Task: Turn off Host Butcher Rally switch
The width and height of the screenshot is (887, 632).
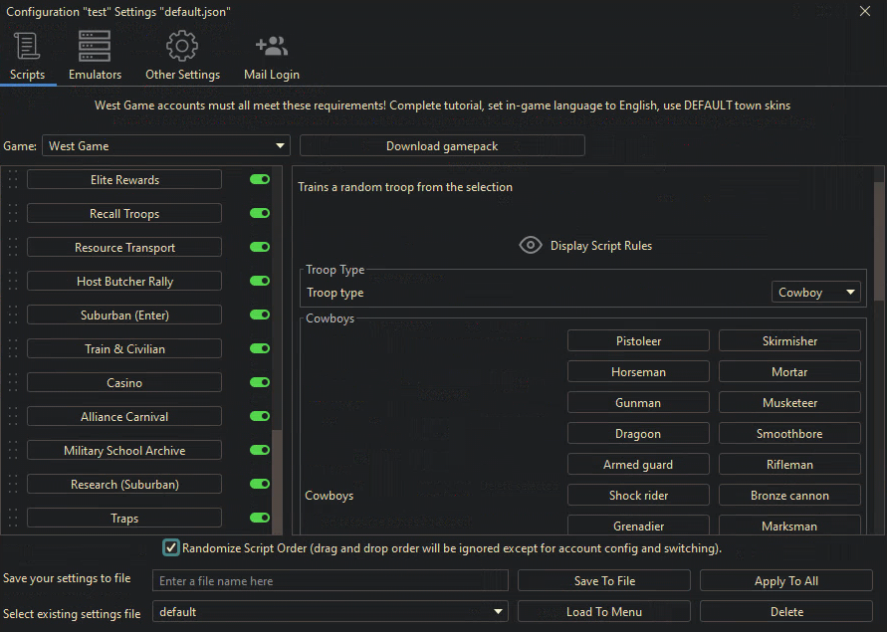Action: pos(260,281)
